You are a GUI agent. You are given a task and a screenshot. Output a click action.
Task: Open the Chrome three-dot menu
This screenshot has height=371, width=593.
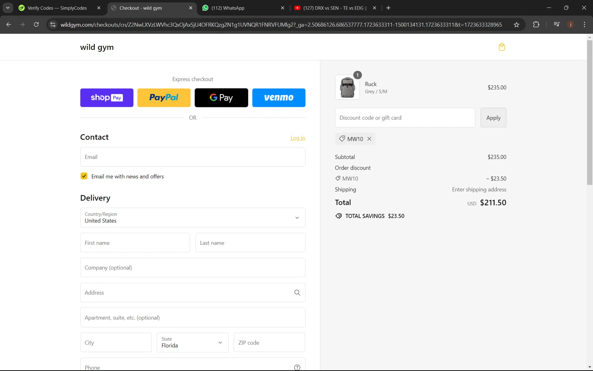(x=584, y=25)
